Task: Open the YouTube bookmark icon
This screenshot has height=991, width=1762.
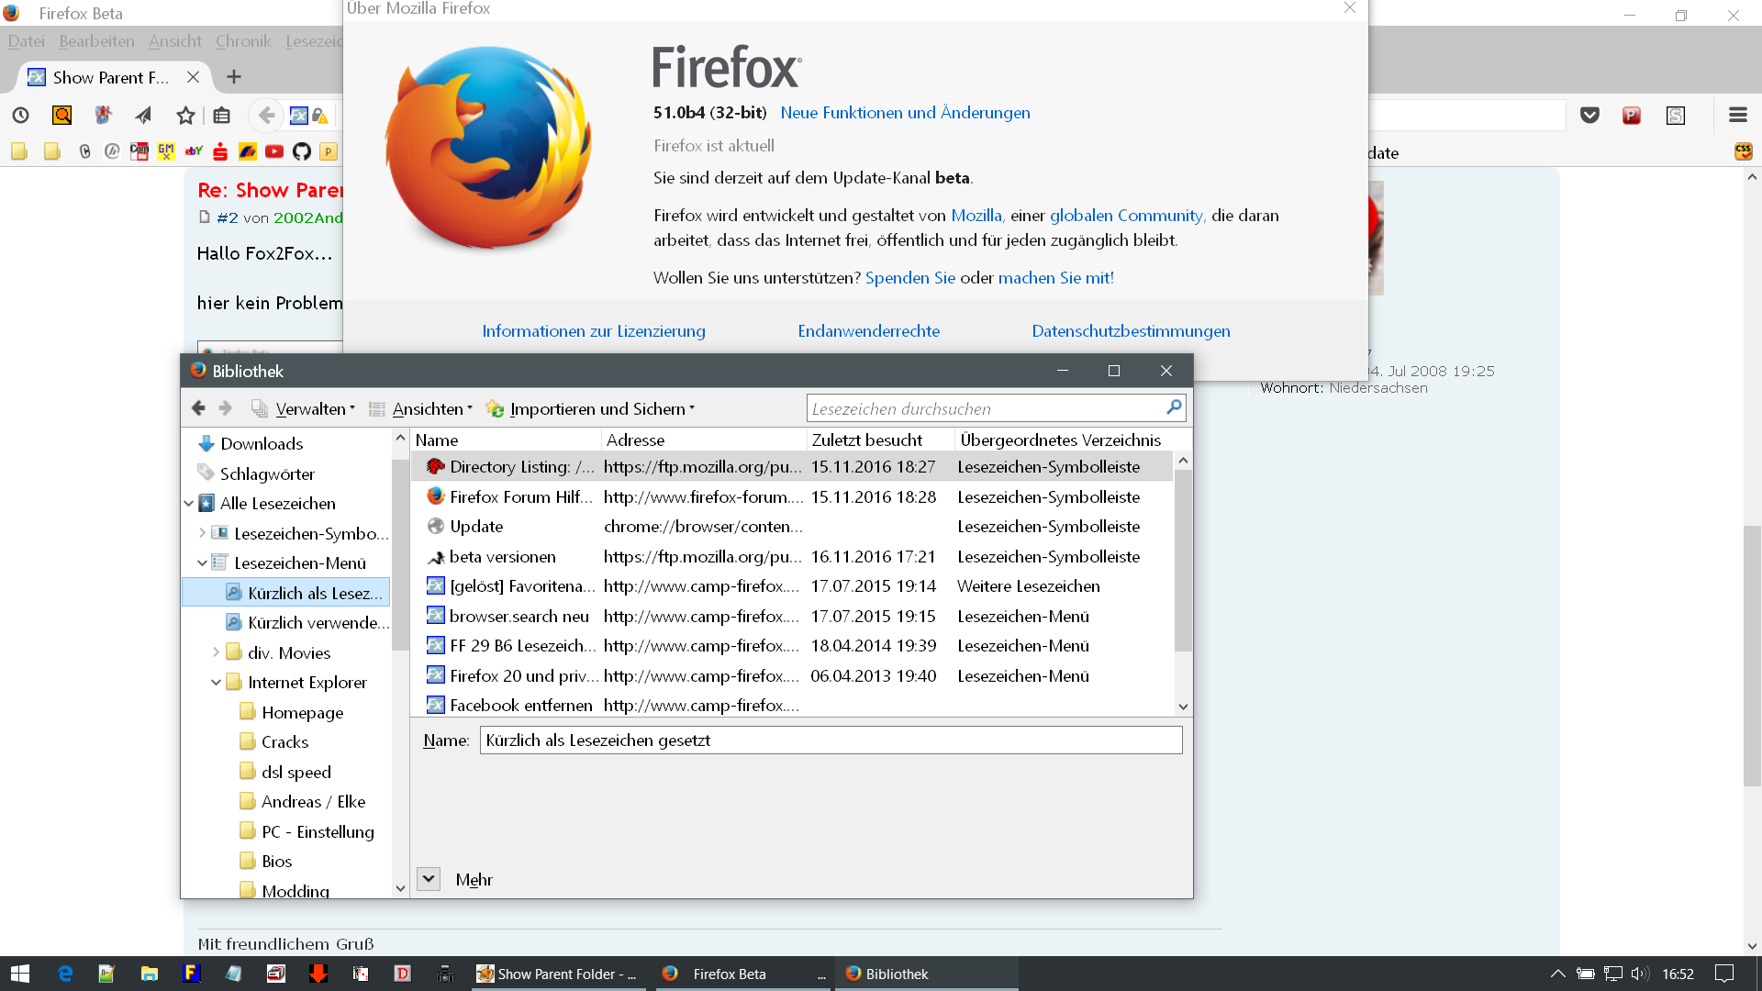Action: click(273, 151)
